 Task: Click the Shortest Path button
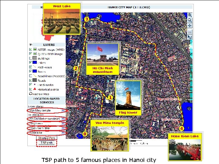click(47, 138)
